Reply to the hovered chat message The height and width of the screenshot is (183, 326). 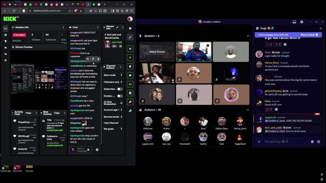coord(88,59)
